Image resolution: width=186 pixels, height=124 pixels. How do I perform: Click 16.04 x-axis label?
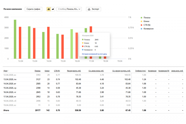point(77,61)
